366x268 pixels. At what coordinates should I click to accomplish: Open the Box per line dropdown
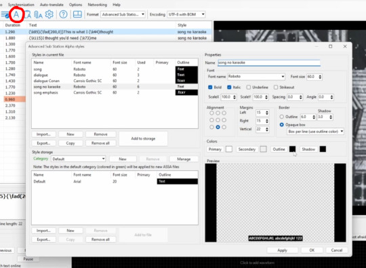(x=315, y=132)
